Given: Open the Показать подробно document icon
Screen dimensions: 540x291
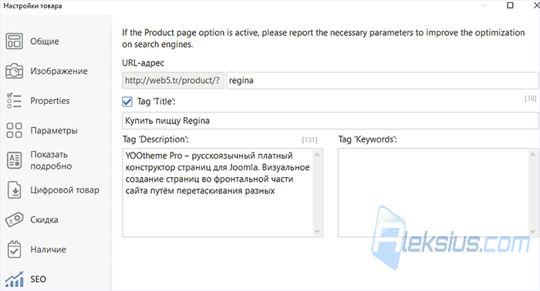Looking at the screenshot, I should click(x=14, y=160).
